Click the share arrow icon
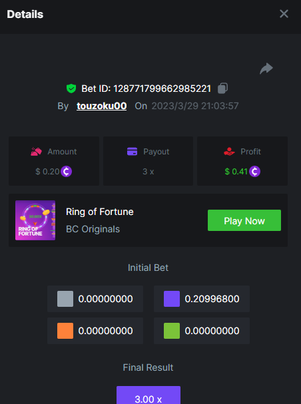This screenshot has height=404, width=301. (x=266, y=69)
